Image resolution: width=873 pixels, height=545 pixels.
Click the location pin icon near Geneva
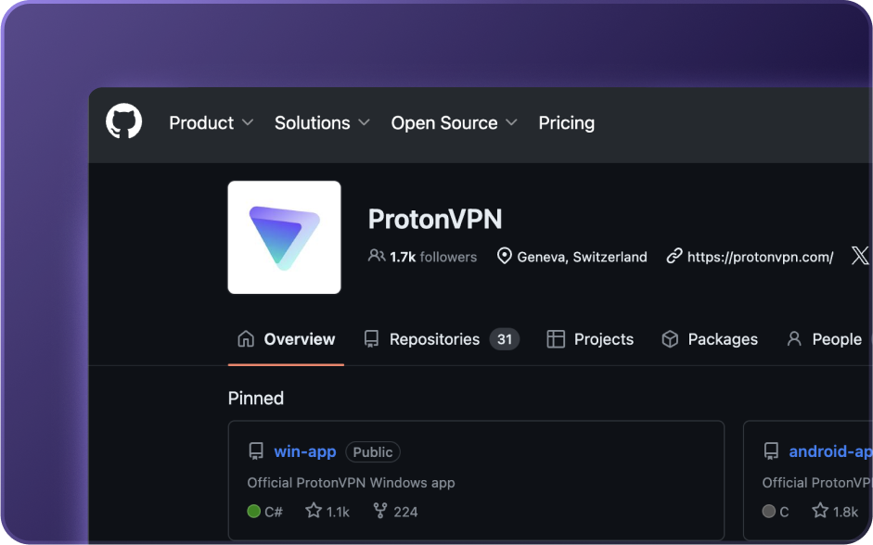[x=502, y=256]
